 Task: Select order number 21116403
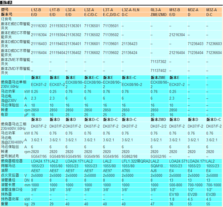(39, 44)
